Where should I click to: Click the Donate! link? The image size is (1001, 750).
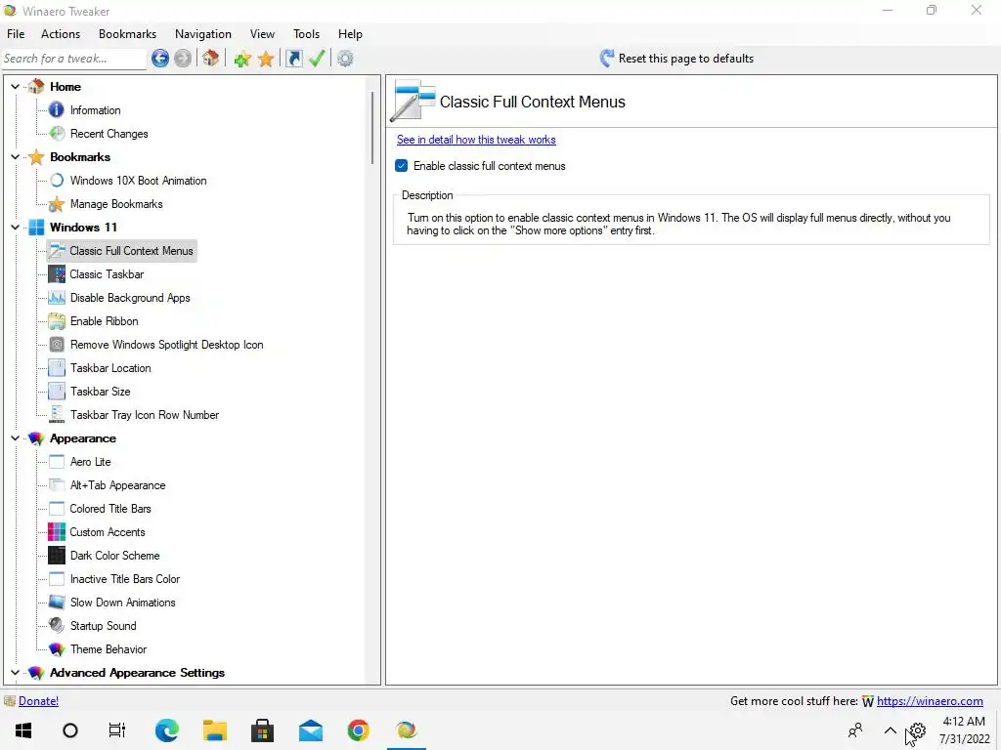(38, 701)
